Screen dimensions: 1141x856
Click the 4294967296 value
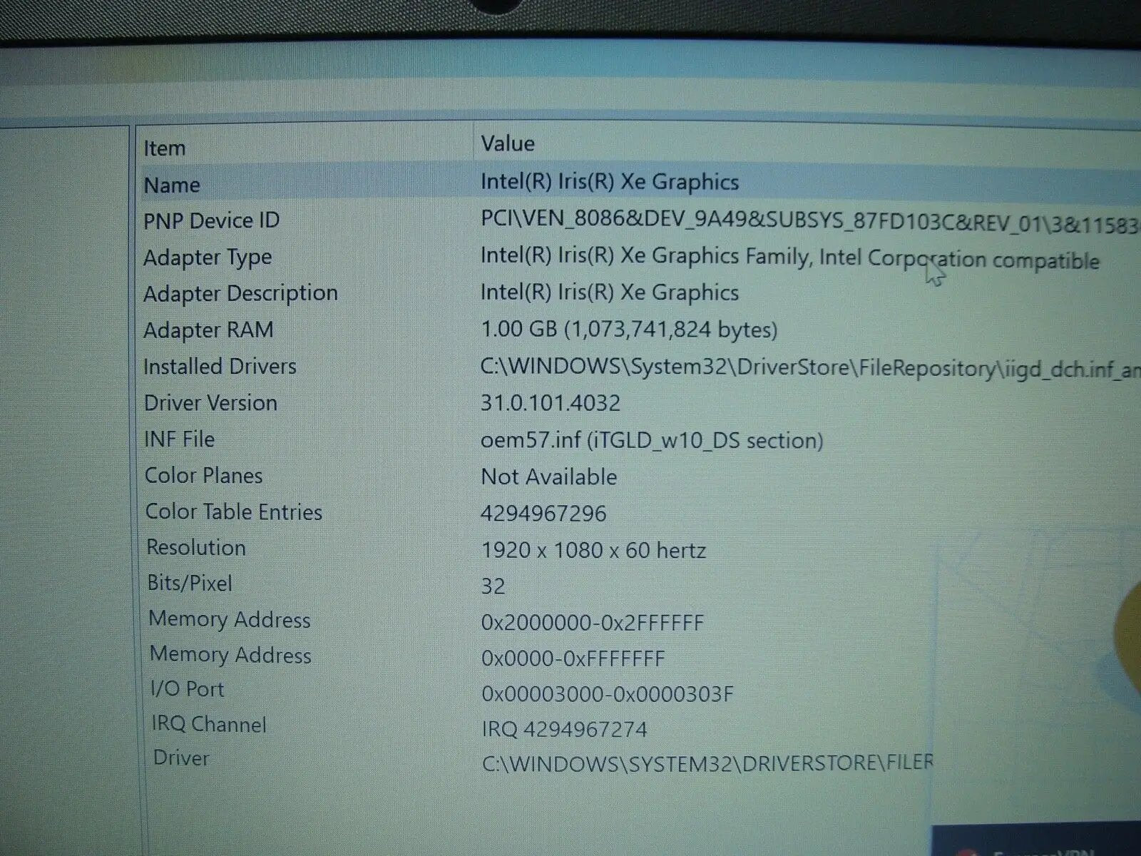pyautogui.click(x=543, y=514)
